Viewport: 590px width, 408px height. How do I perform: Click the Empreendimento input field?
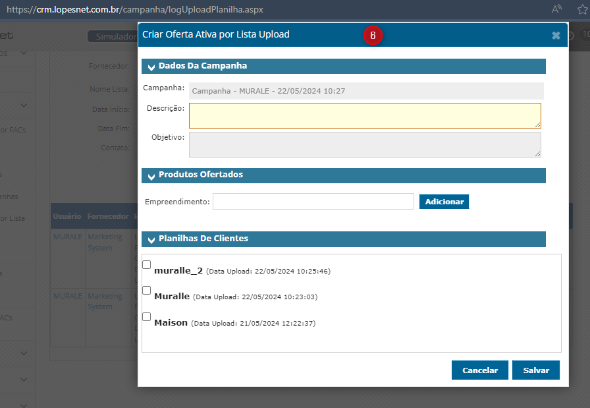point(313,202)
